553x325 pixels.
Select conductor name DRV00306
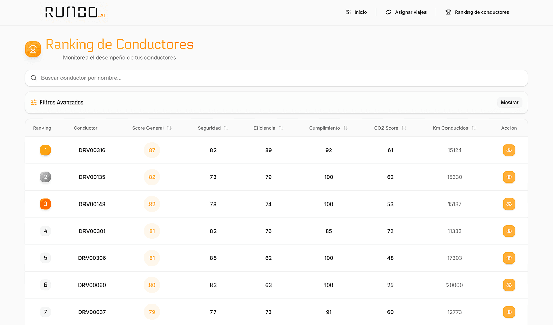click(92, 258)
